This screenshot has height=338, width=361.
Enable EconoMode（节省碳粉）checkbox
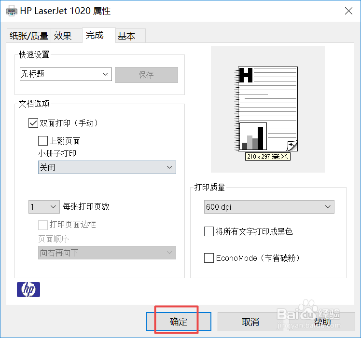(209, 258)
